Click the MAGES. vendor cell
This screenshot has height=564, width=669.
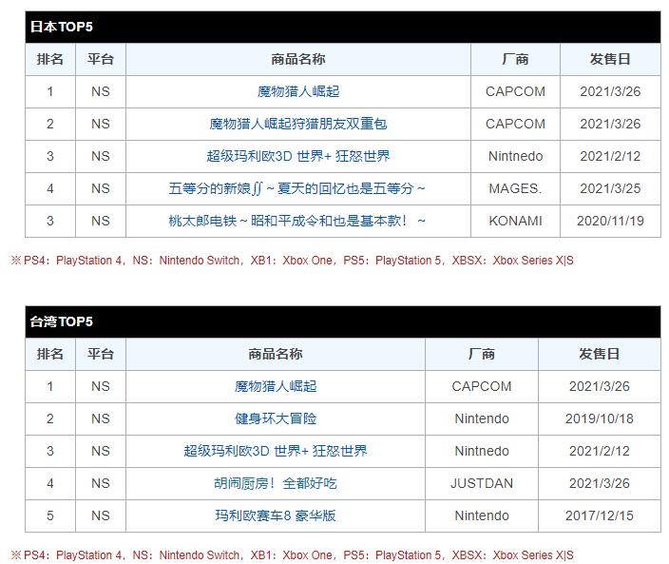point(515,188)
